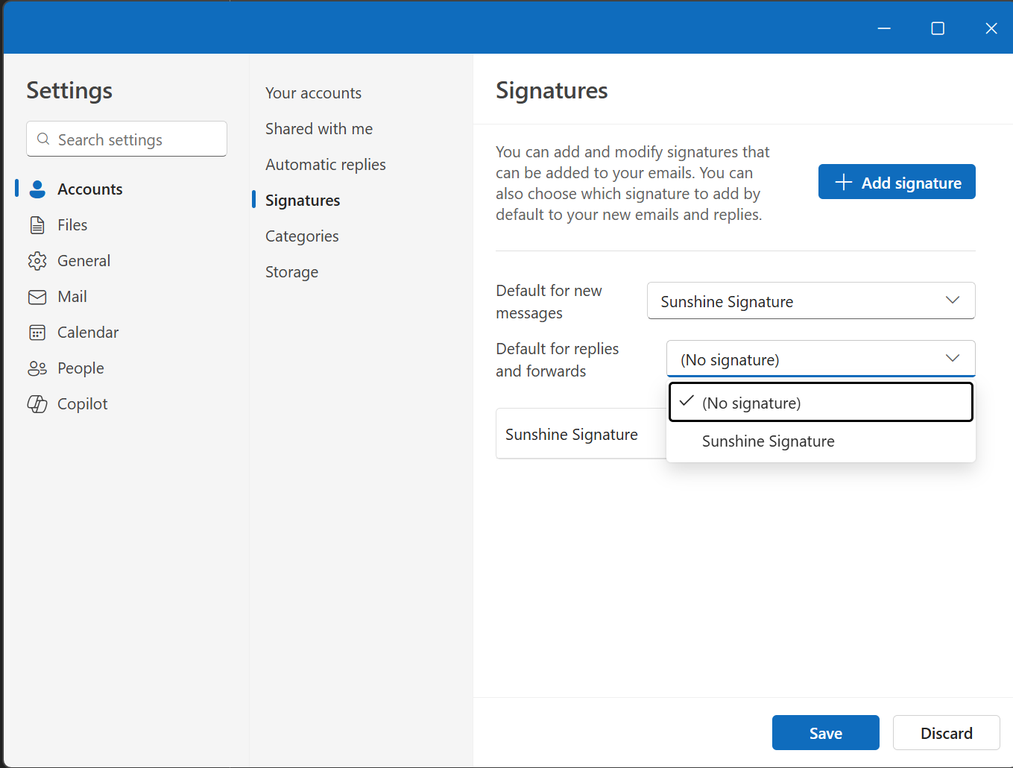Select the Calendar icon in sidebar
Screen dimensions: 1013x768
tap(37, 333)
